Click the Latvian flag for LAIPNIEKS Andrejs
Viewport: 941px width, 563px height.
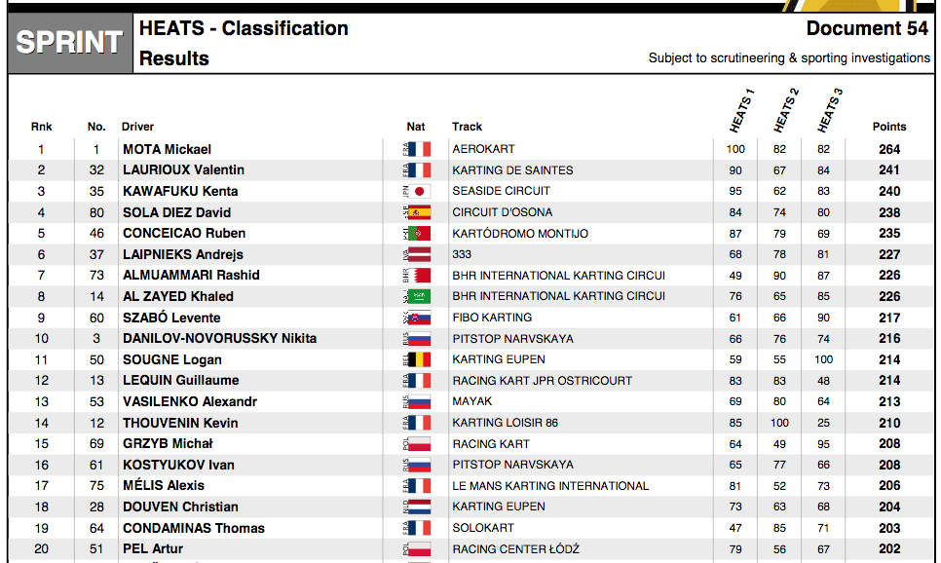[x=420, y=254]
